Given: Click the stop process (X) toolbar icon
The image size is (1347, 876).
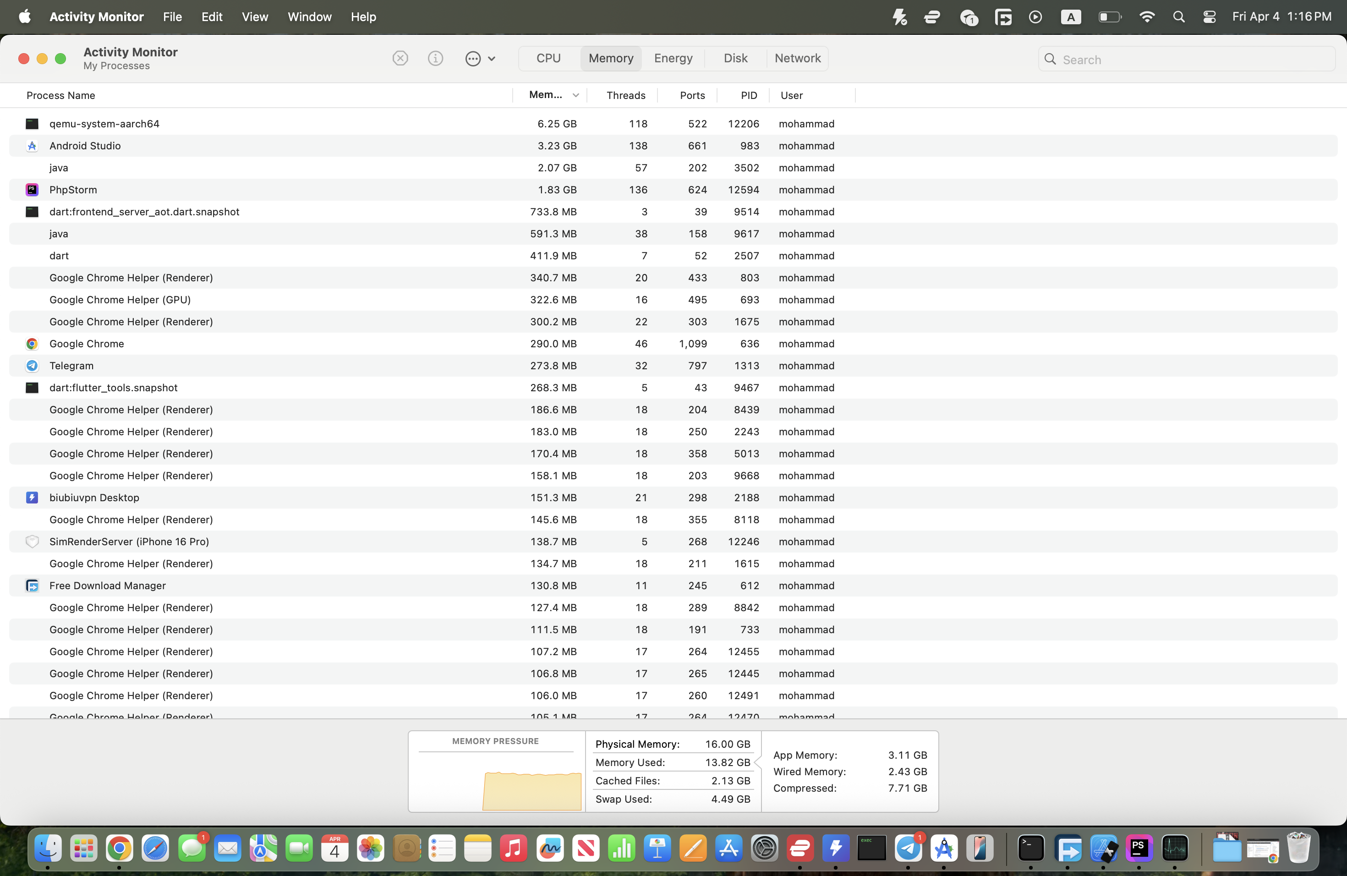Looking at the screenshot, I should coord(400,58).
